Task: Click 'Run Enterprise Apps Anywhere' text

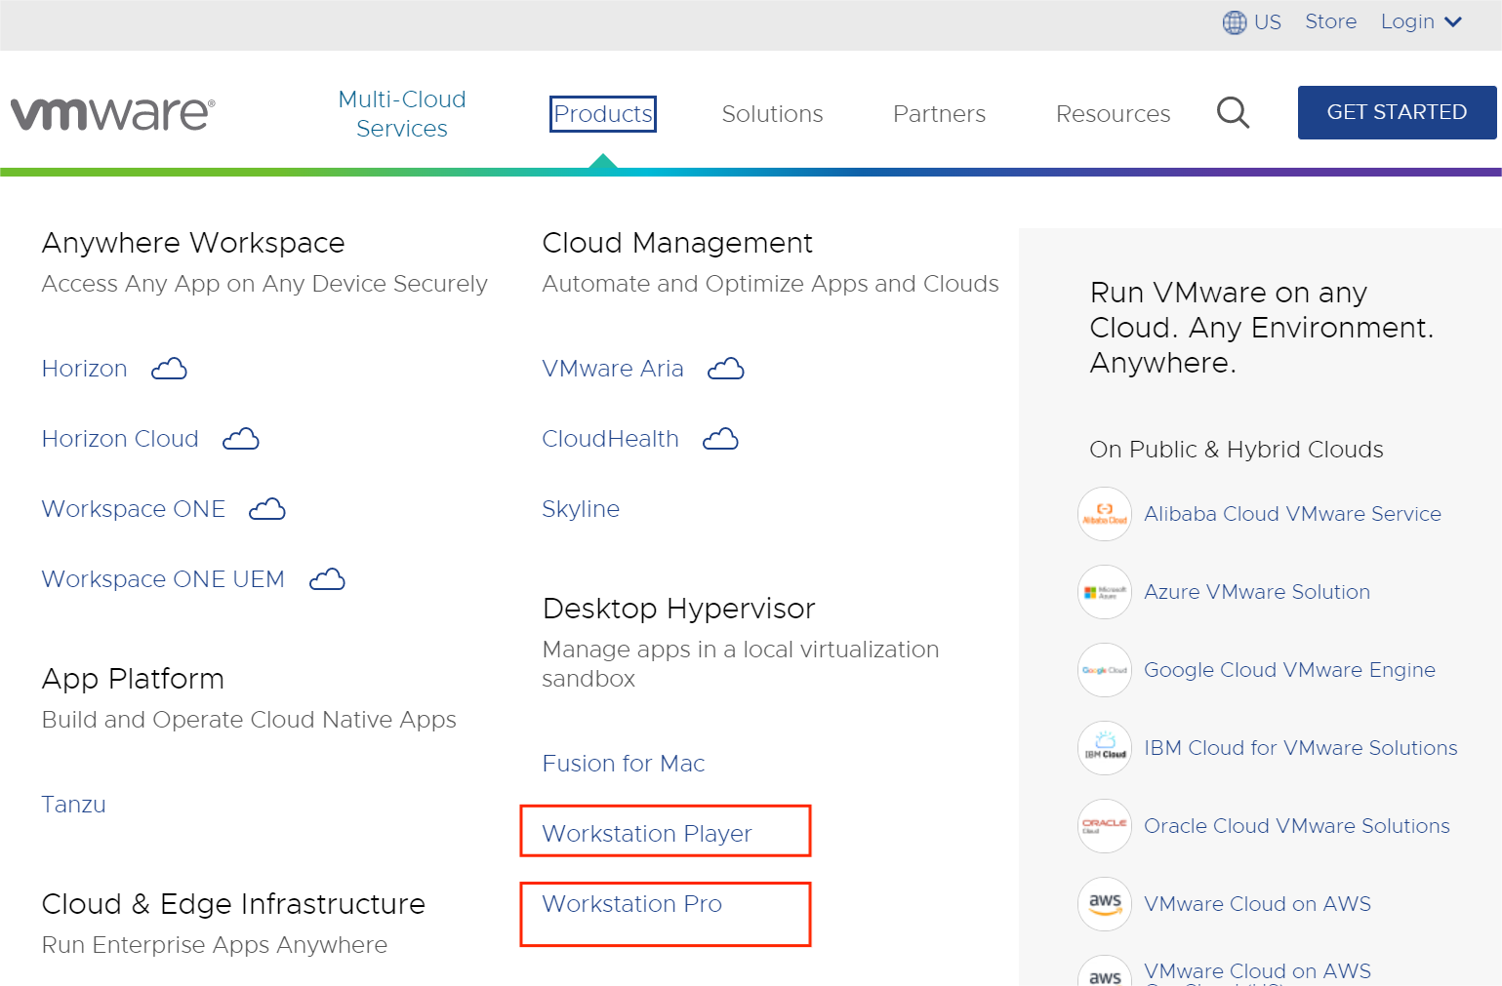Action: (215, 945)
